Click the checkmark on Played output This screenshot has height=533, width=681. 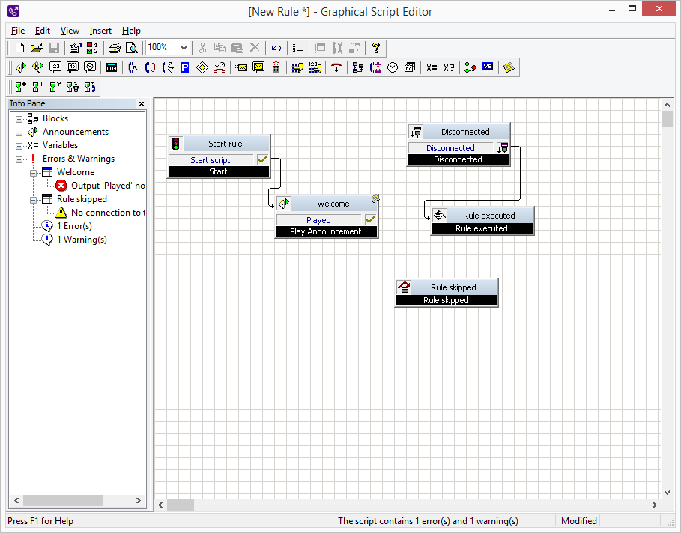[370, 219]
